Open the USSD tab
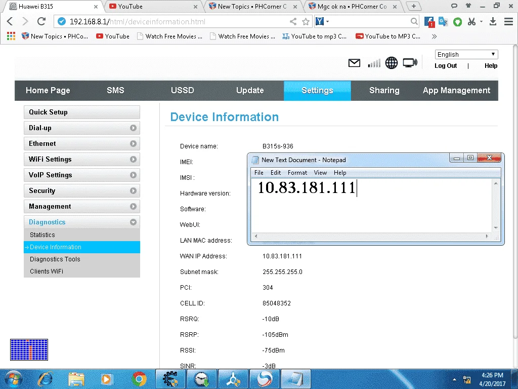Screen dimensions: 518x389 pos(182,90)
